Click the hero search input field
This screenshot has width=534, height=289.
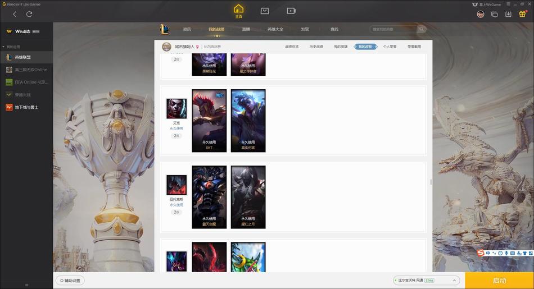pyautogui.click(x=393, y=29)
